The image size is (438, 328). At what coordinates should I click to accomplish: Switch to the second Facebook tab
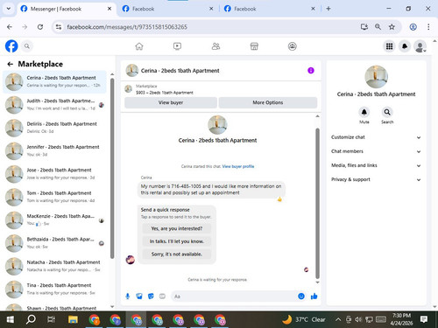[168, 9]
